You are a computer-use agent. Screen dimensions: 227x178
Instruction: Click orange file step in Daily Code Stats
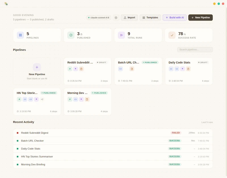click(188, 69)
